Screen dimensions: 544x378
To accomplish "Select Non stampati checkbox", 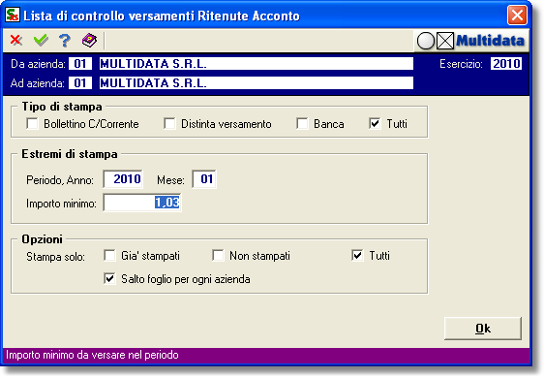I will [x=218, y=256].
